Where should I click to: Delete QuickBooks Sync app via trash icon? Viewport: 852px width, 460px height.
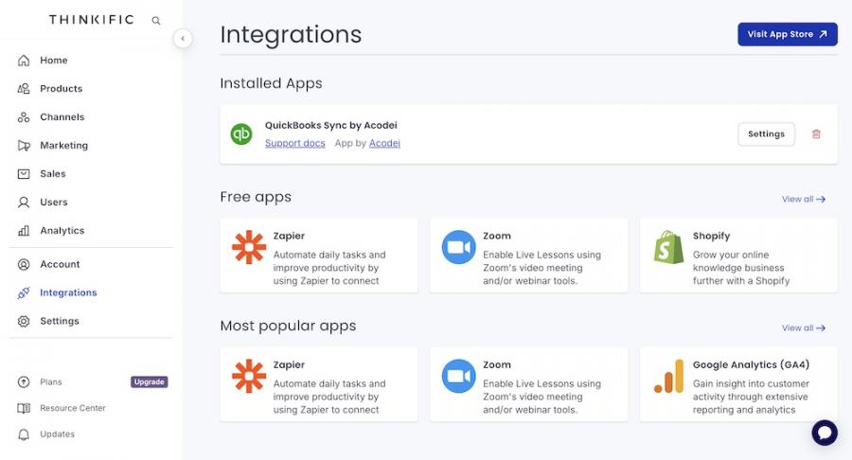[x=816, y=134]
